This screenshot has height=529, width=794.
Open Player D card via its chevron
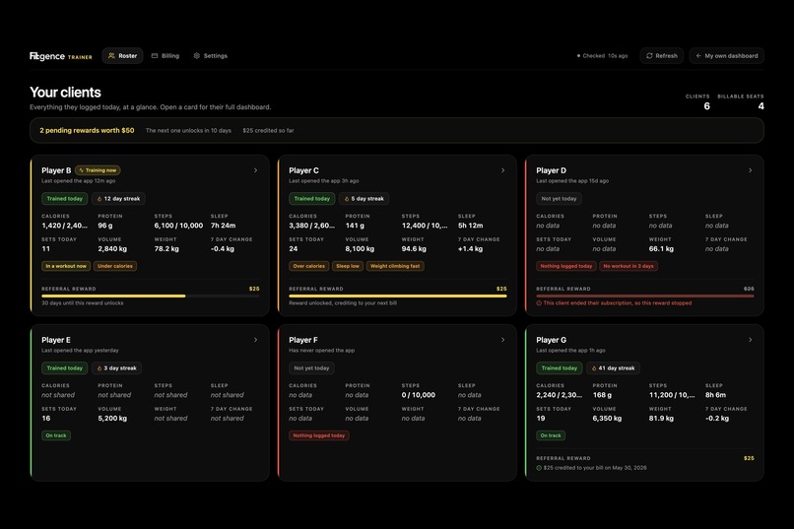[750, 170]
